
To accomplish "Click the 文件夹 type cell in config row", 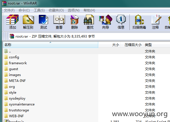I will [x=150, y=57].
